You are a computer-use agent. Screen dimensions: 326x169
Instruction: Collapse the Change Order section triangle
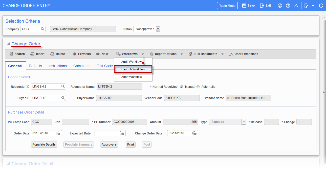(8, 43)
